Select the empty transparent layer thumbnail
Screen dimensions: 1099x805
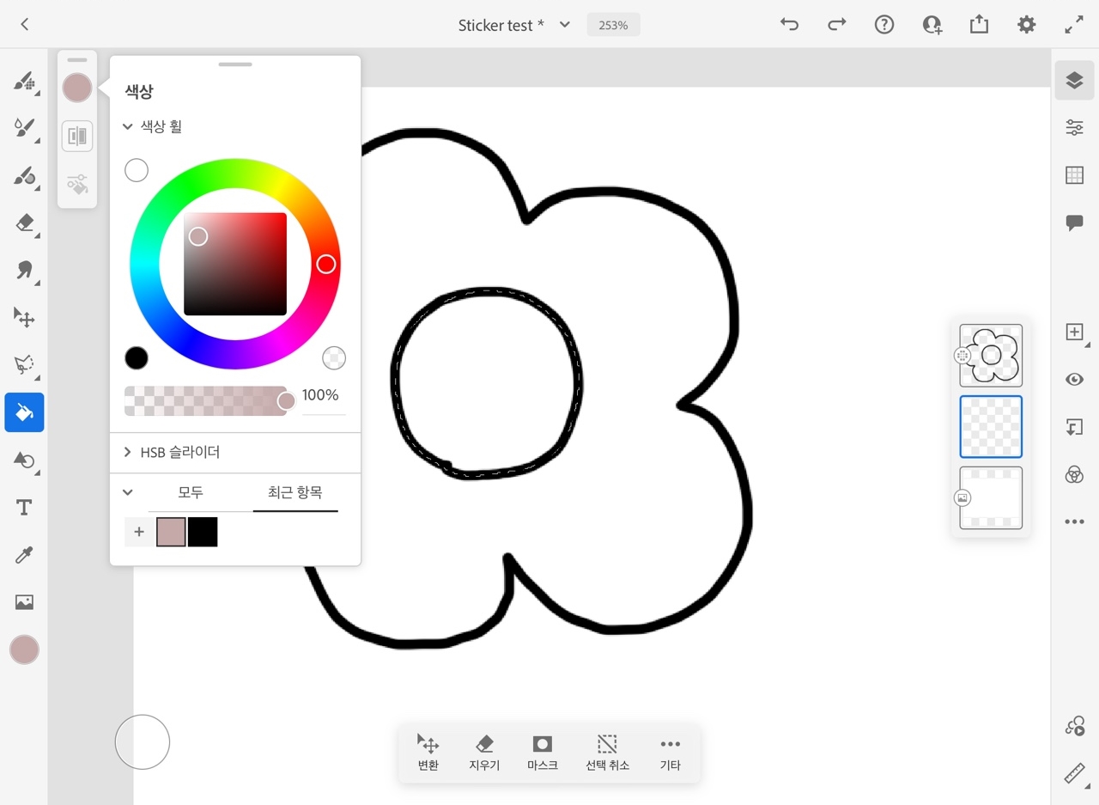point(991,427)
